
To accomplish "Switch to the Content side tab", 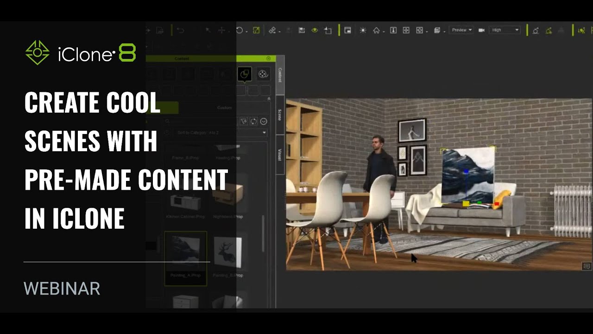I will [280, 75].
